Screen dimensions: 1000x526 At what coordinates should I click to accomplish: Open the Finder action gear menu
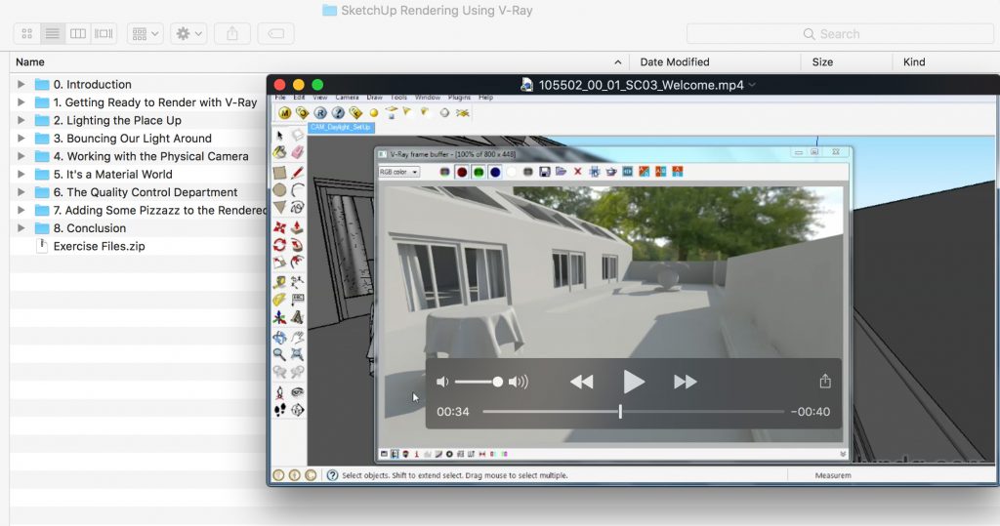(x=188, y=34)
